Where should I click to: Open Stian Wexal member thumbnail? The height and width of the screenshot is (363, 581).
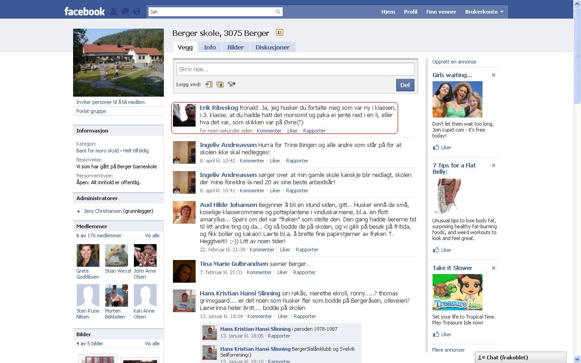(117, 255)
